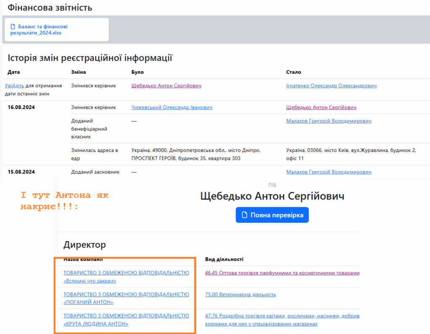The width and height of the screenshot is (430, 334).
Task: Click the file icon beside Баланс та фінансові результати
Action: [13, 27]
